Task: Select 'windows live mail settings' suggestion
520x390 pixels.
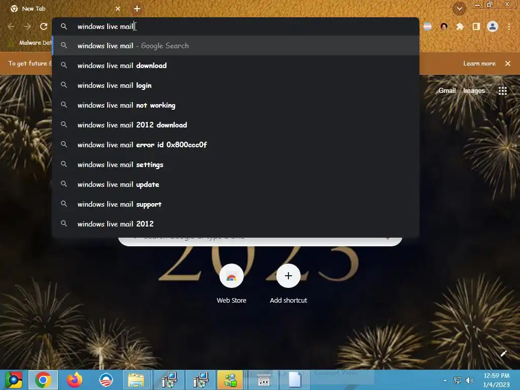Action: 236,165
